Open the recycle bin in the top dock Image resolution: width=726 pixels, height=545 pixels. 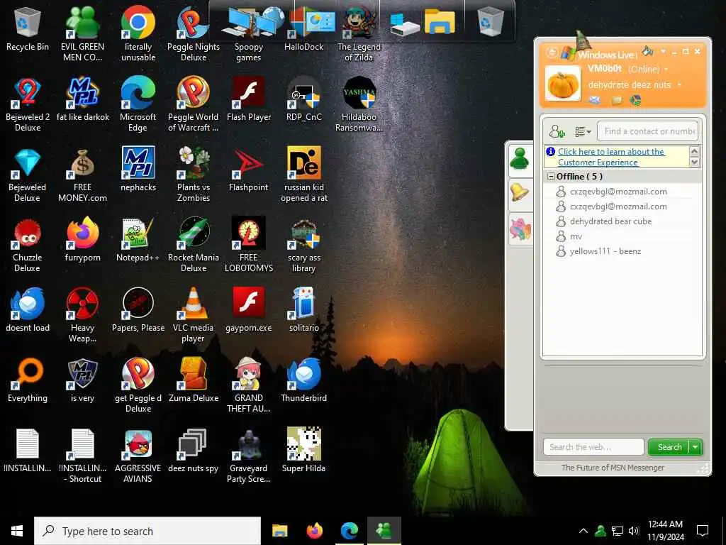click(491, 22)
